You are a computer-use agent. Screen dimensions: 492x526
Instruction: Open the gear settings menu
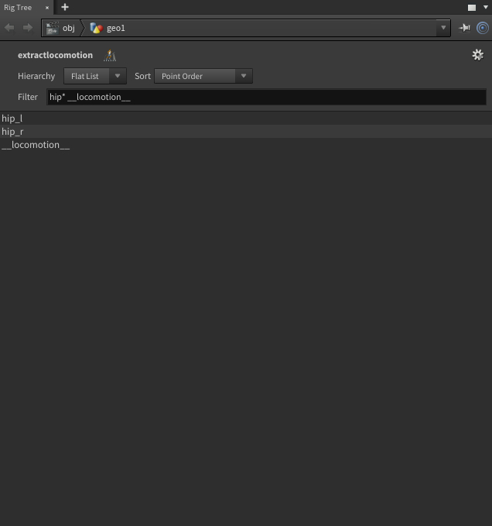(477, 55)
